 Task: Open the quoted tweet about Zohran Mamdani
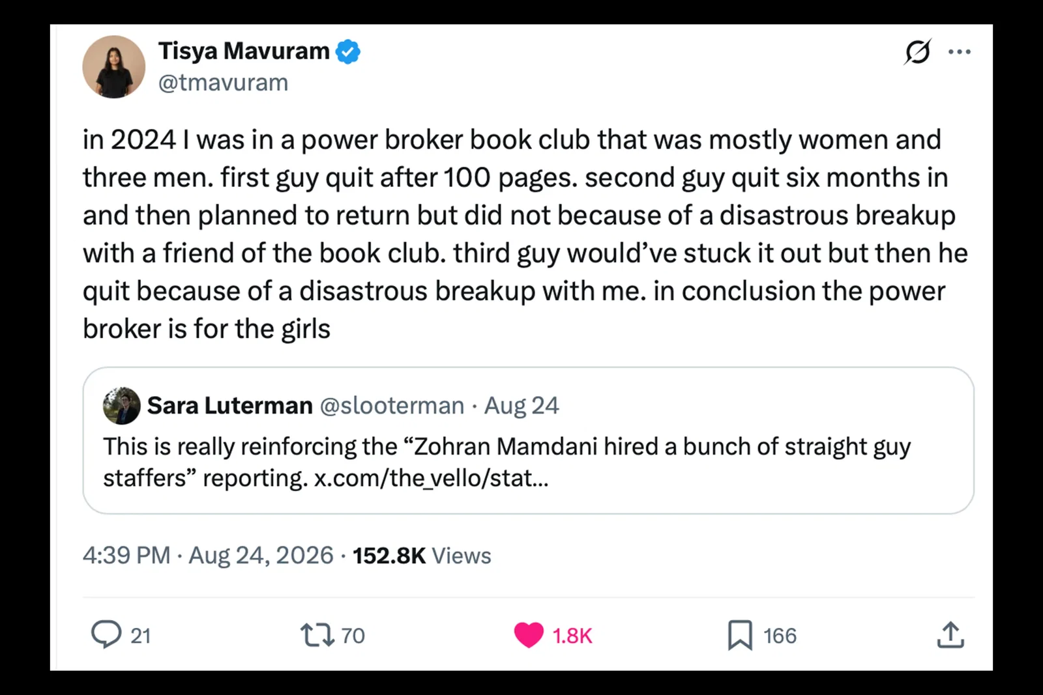point(528,440)
